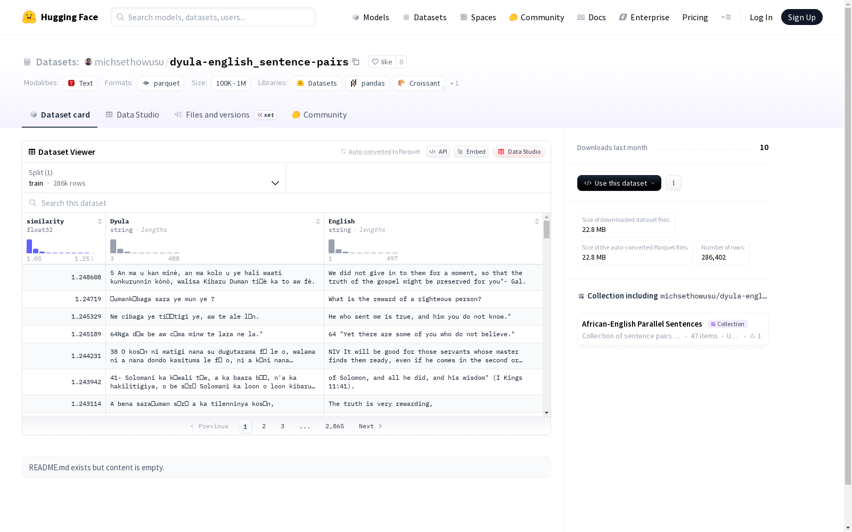The image size is (852, 532).
Task: Sort the Dyula column
Action: coord(318,221)
